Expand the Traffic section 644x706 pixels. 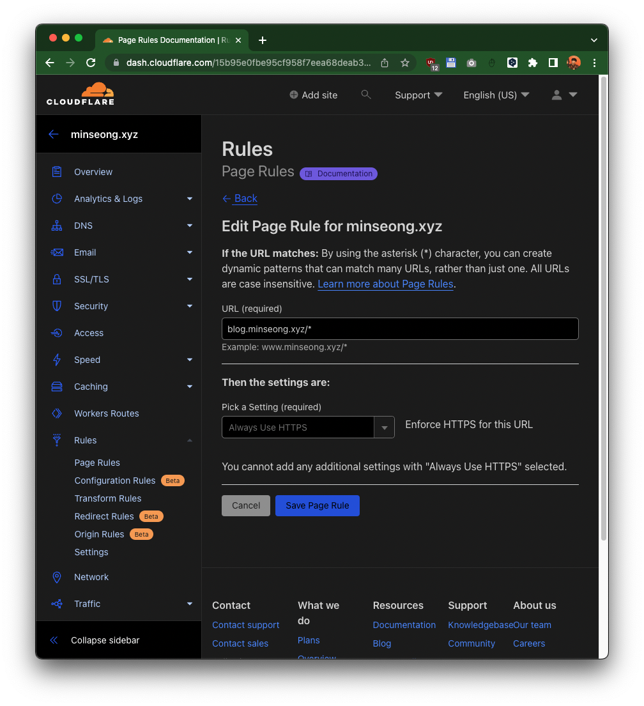[x=190, y=604]
